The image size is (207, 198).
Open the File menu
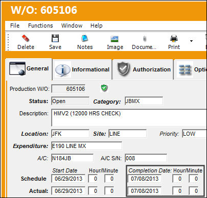(15, 26)
